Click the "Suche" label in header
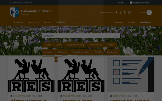 [x=142, y=13]
